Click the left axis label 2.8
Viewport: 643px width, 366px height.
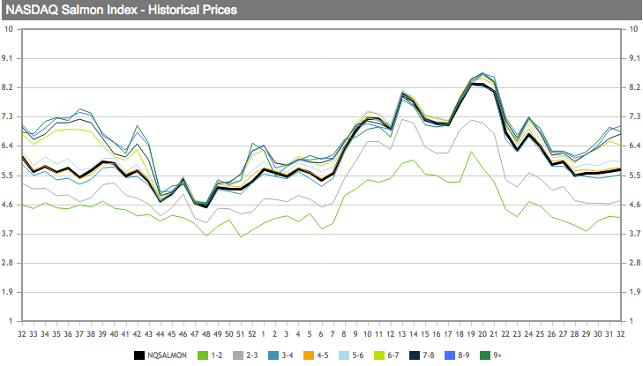coord(7,263)
